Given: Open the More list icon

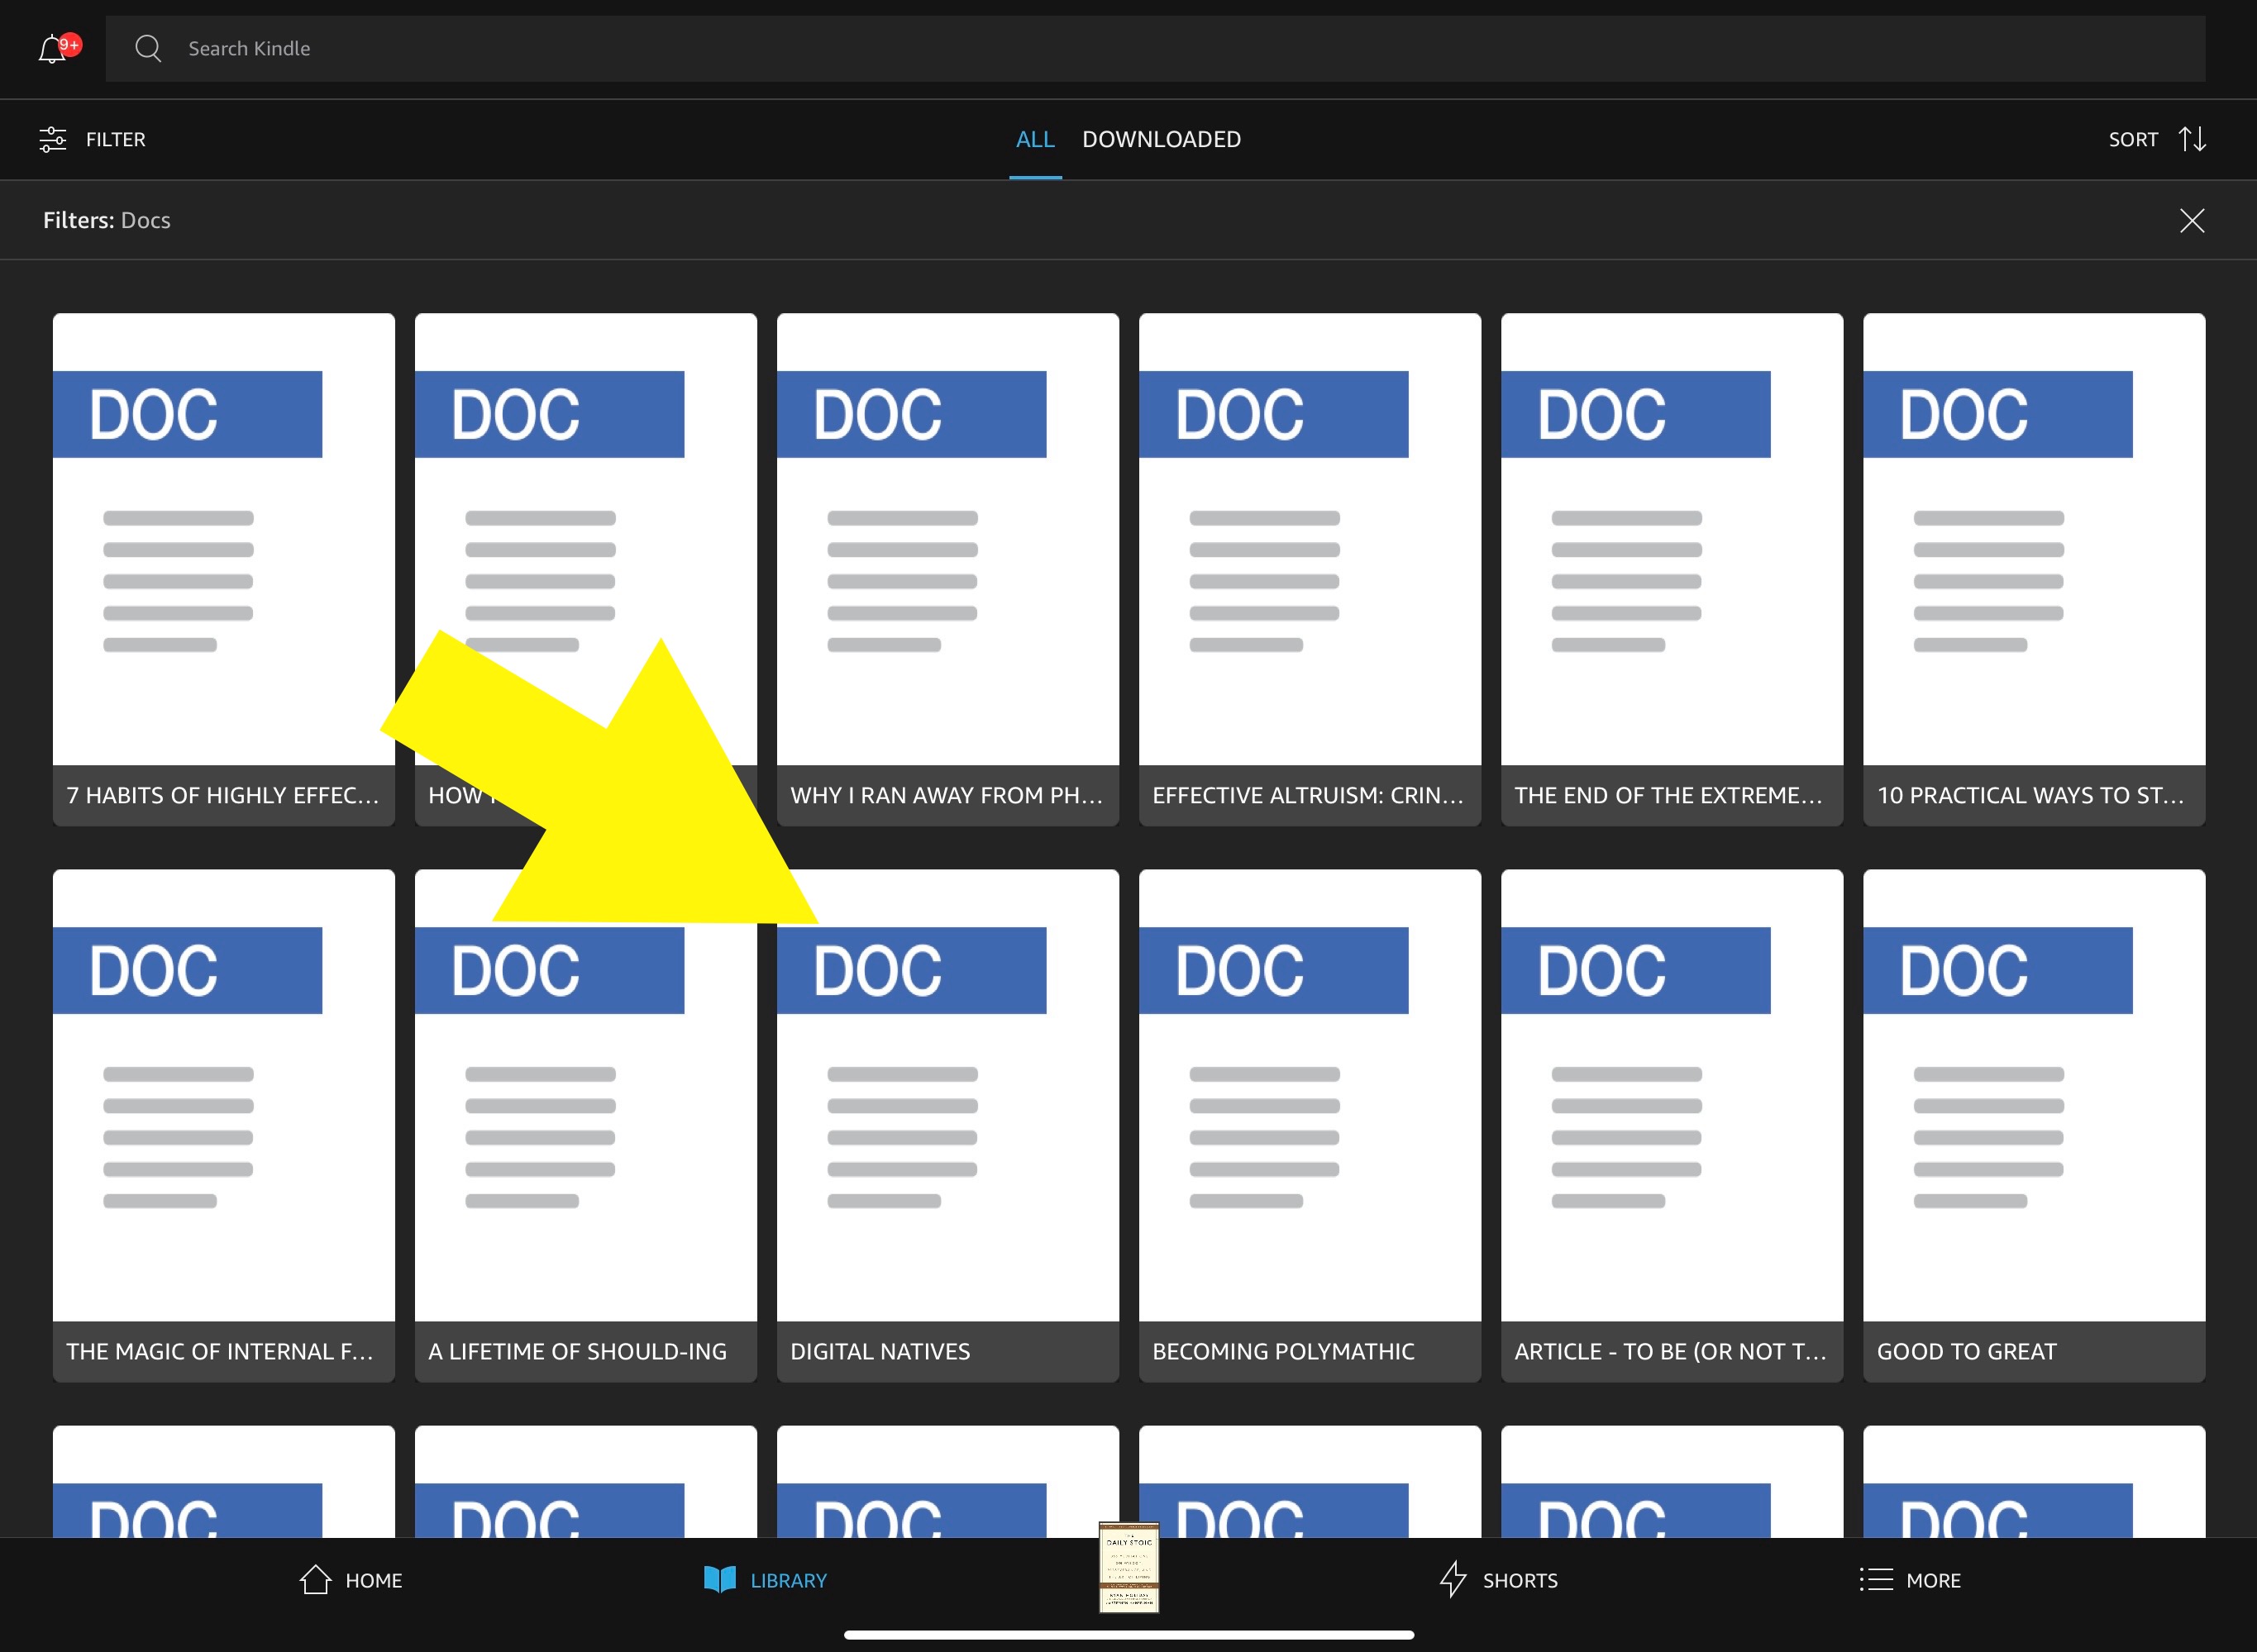Looking at the screenshot, I should click(1876, 1580).
